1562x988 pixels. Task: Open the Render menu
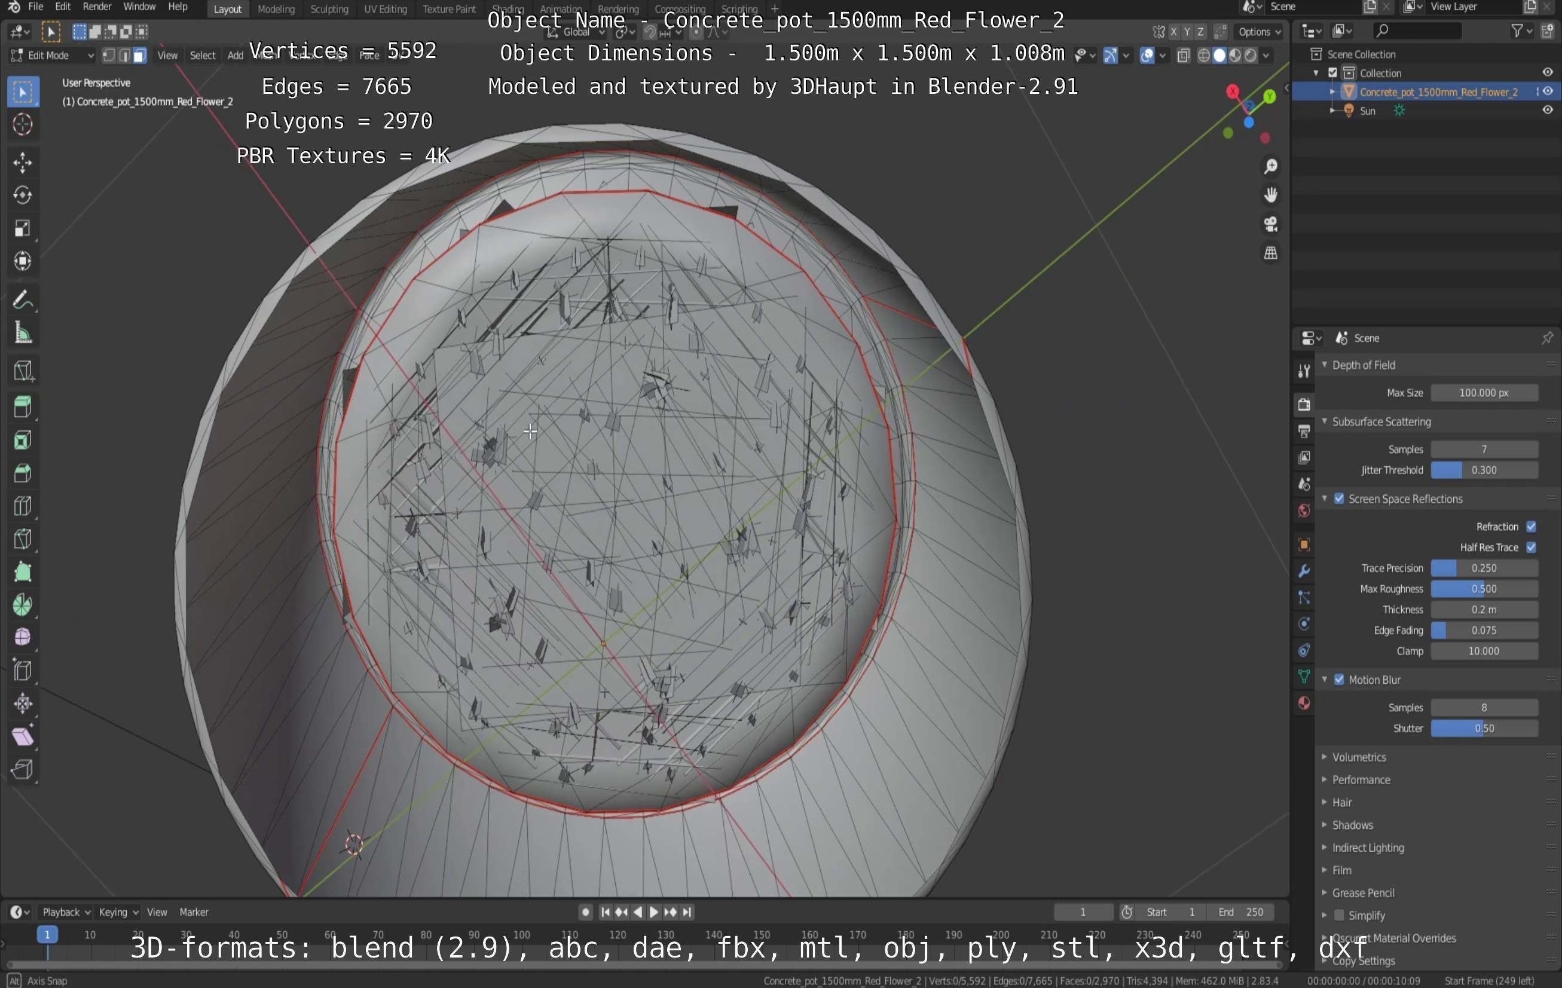coord(97,7)
